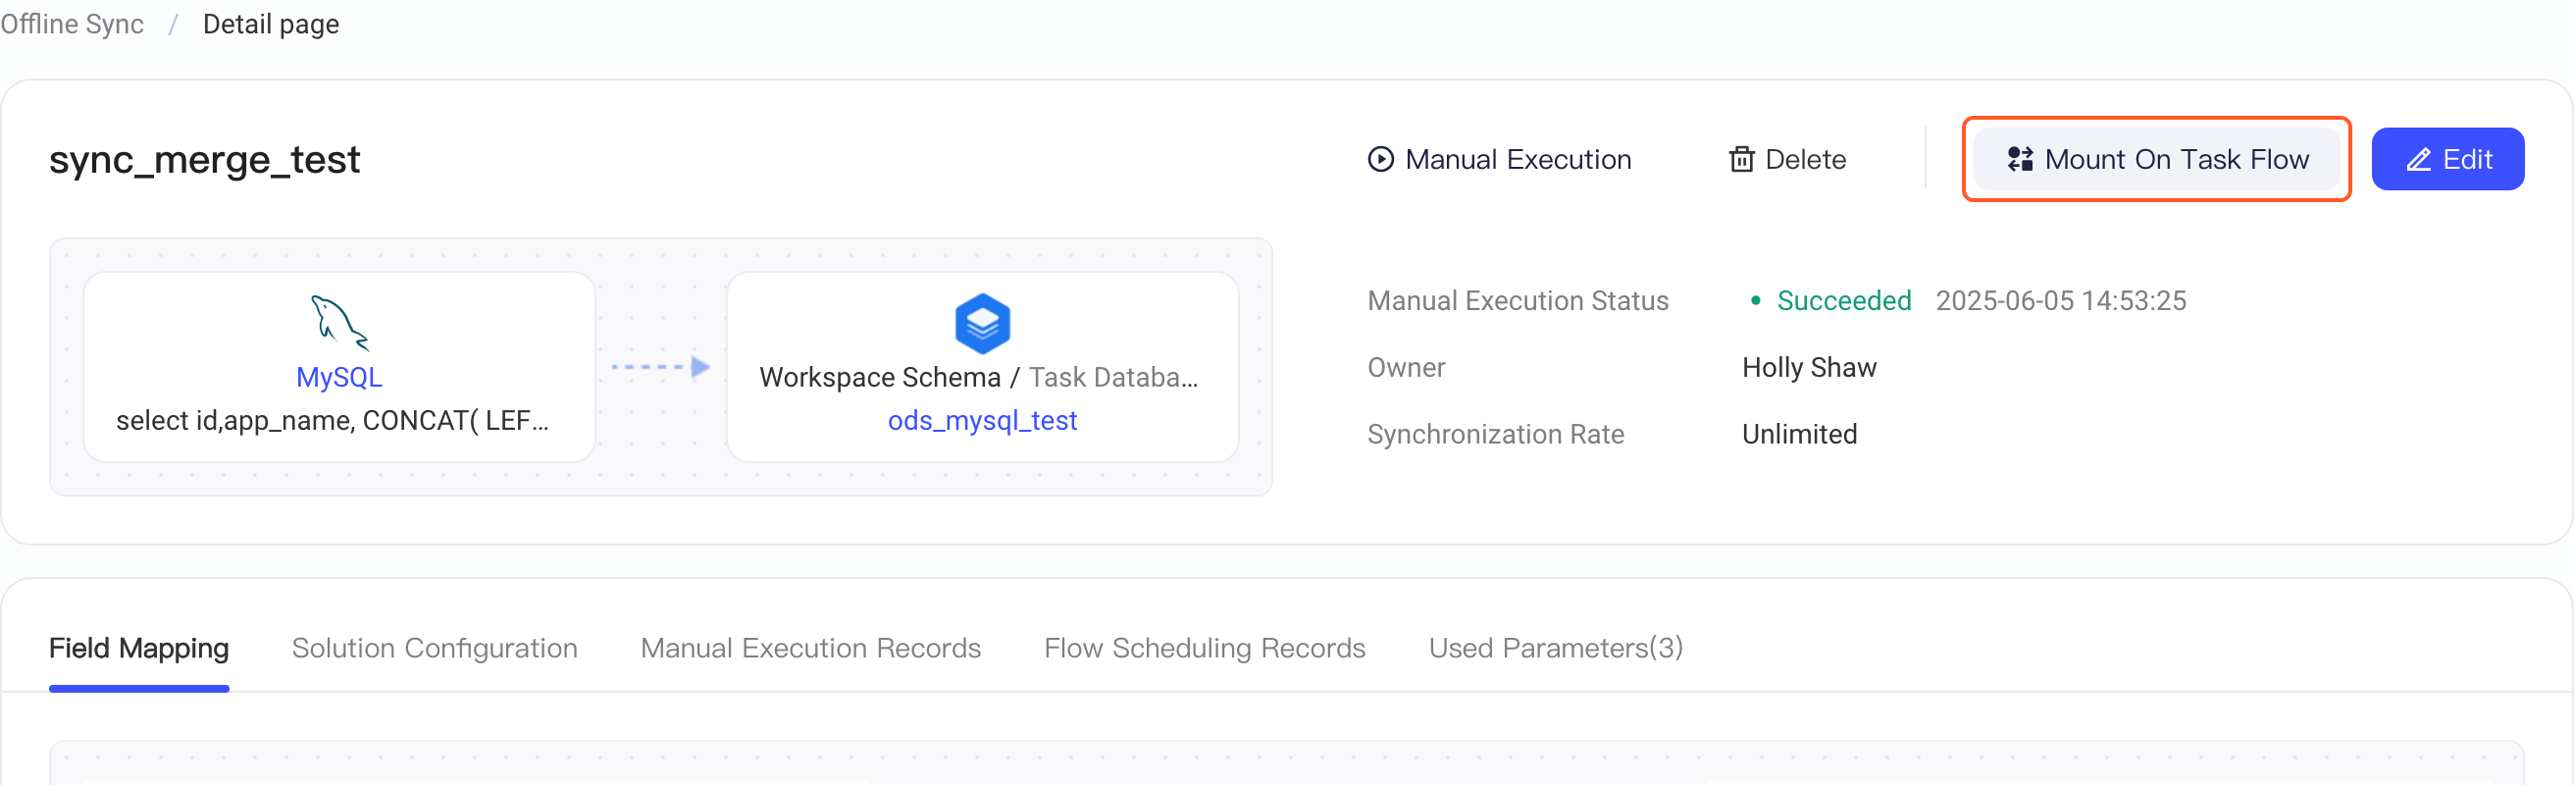Click the Owner field label
This screenshot has height=785, width=2574.
(x=1406, y=367)
